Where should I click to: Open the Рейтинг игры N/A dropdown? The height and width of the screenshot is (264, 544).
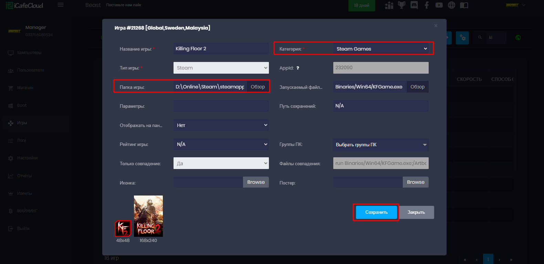[221, 144]
